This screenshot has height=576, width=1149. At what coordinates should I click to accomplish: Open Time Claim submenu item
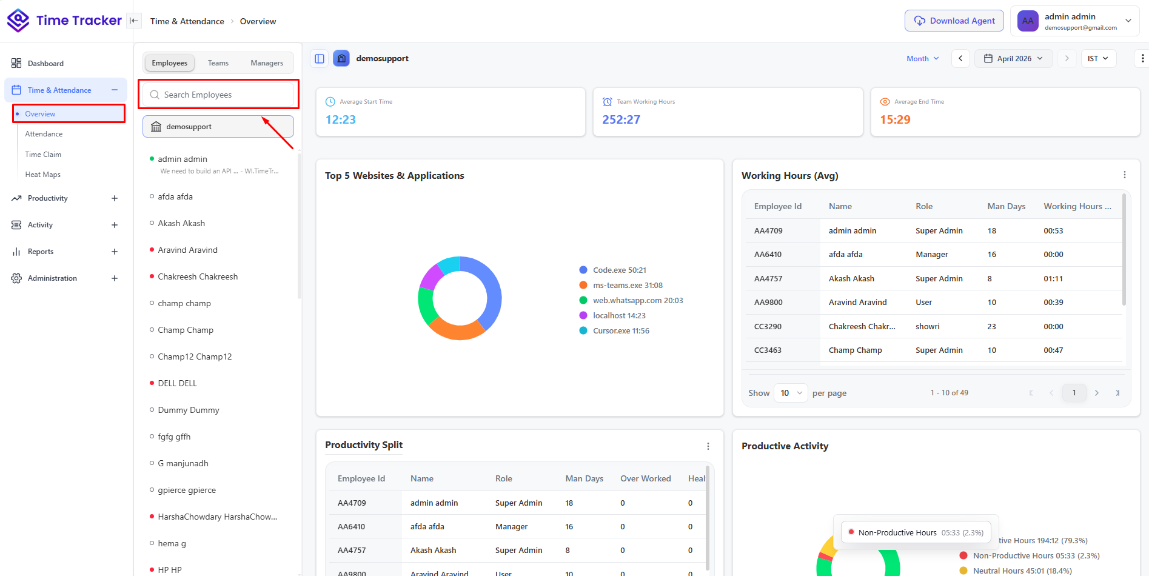click(43, 155)
